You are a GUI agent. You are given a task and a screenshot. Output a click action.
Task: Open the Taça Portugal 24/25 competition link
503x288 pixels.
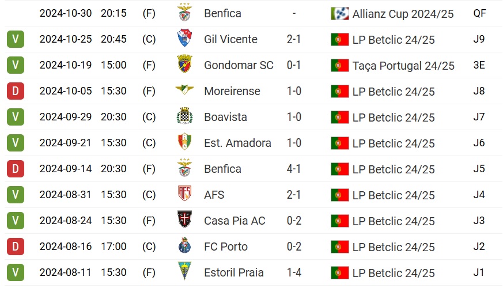[403, 66]
